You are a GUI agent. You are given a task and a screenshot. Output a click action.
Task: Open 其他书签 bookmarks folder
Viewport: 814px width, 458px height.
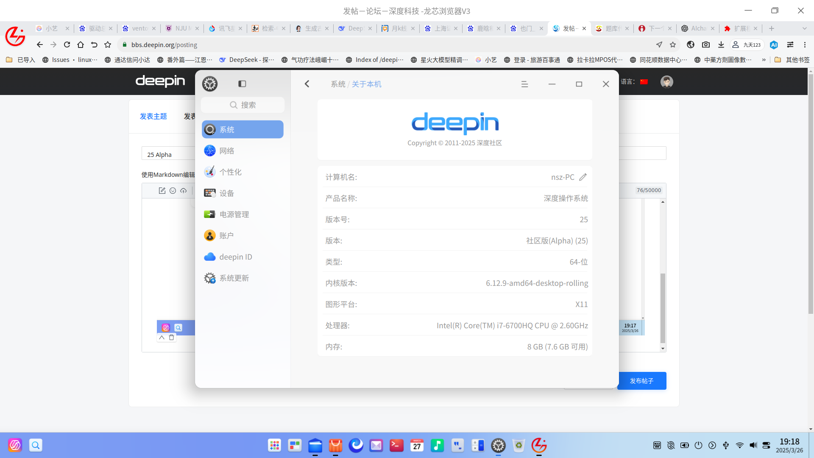pyautogui.click(x=792, y=60)
